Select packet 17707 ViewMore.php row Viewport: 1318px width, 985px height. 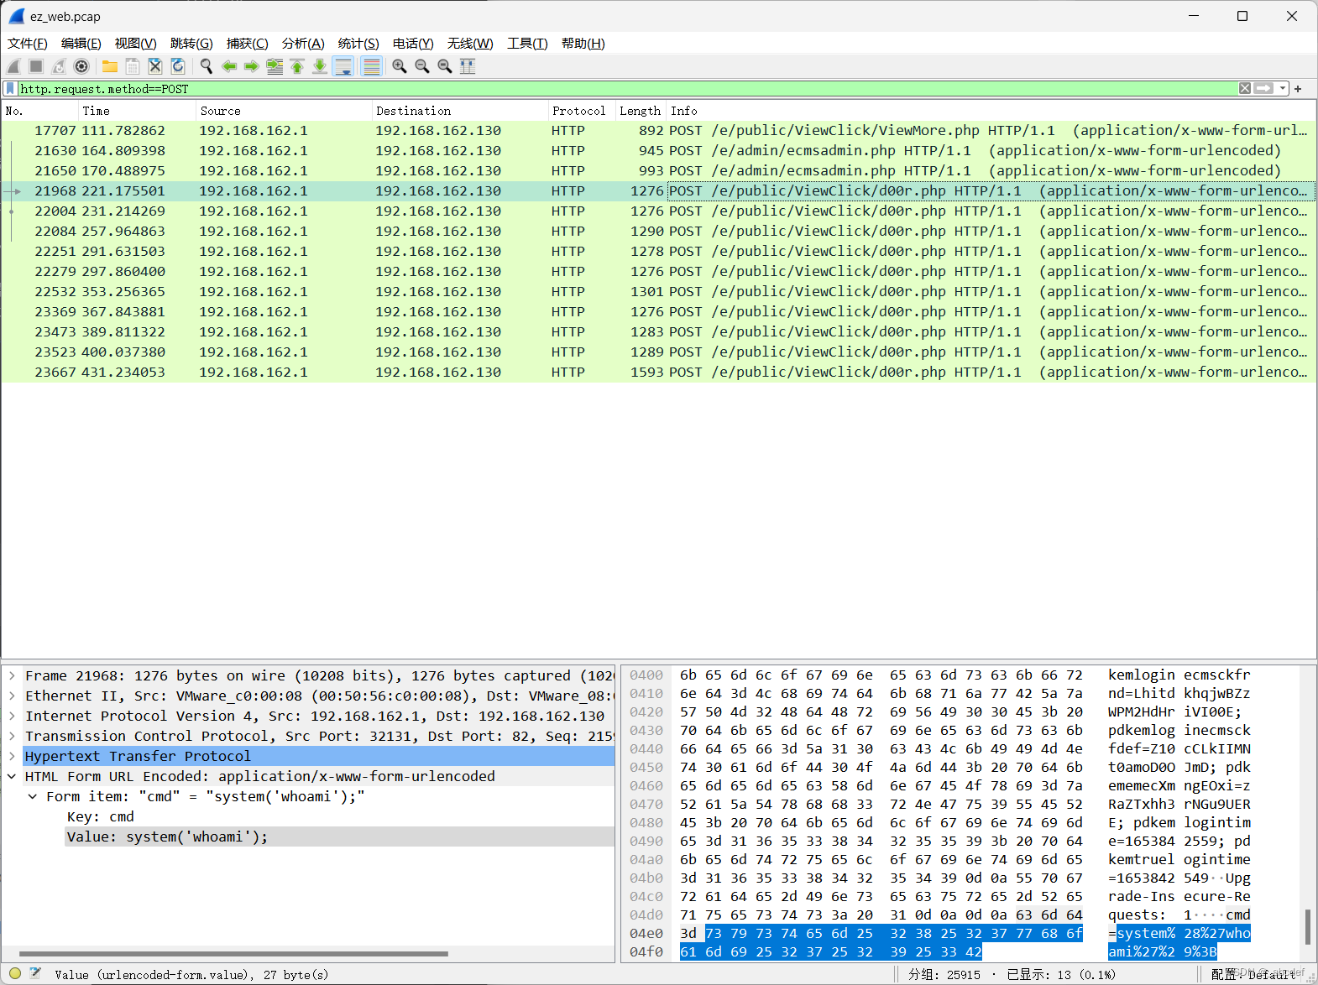[x=658, y=131]
